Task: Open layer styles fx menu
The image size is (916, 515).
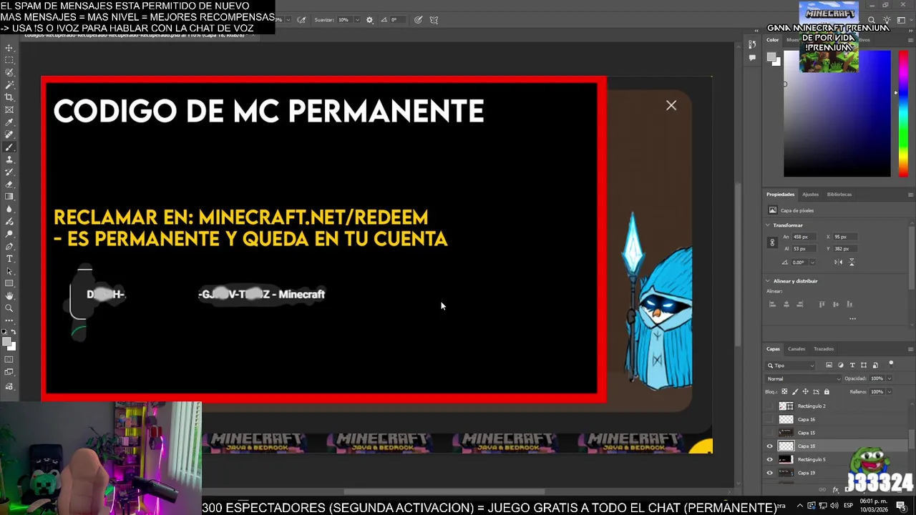Action: [836, 489]
